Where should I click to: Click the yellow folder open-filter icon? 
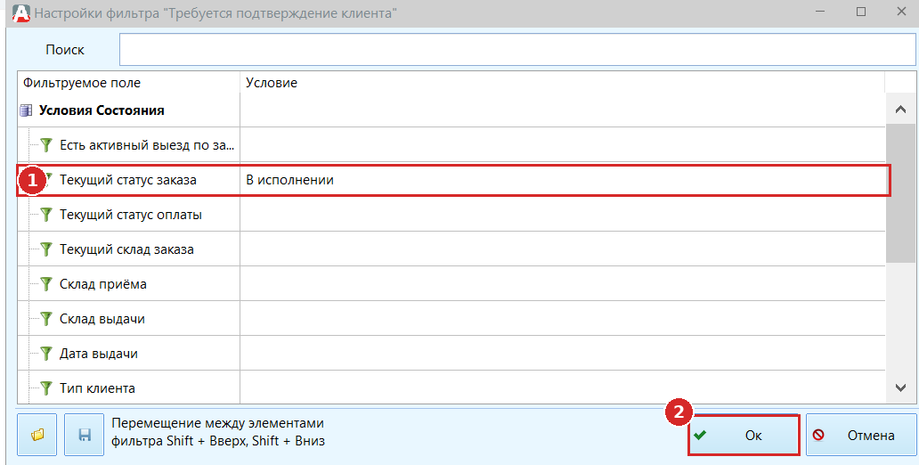[x=37, y=435]
